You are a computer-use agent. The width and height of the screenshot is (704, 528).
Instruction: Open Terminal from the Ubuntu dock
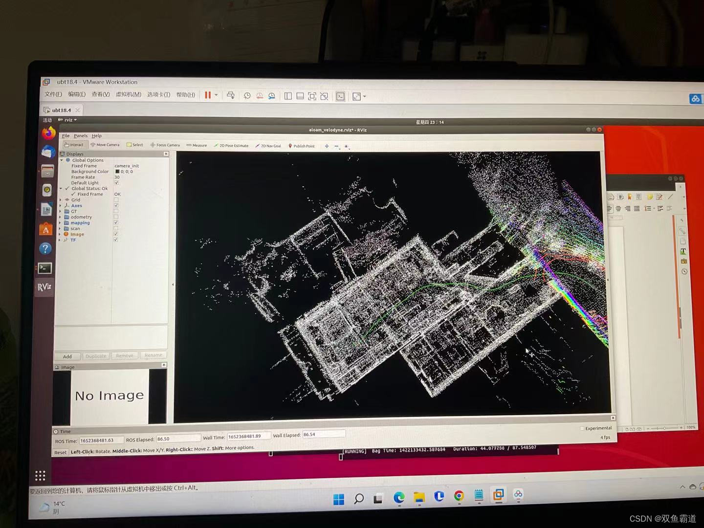click(45, 268)
